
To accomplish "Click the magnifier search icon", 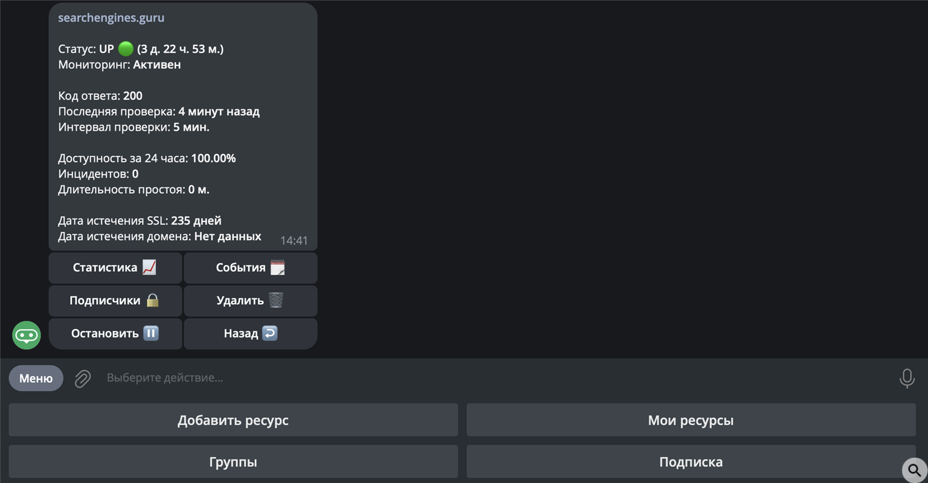I will pos(914,470).
